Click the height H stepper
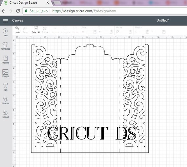The height and width of the screenshot is (167, 187). (x=111, y=32)
